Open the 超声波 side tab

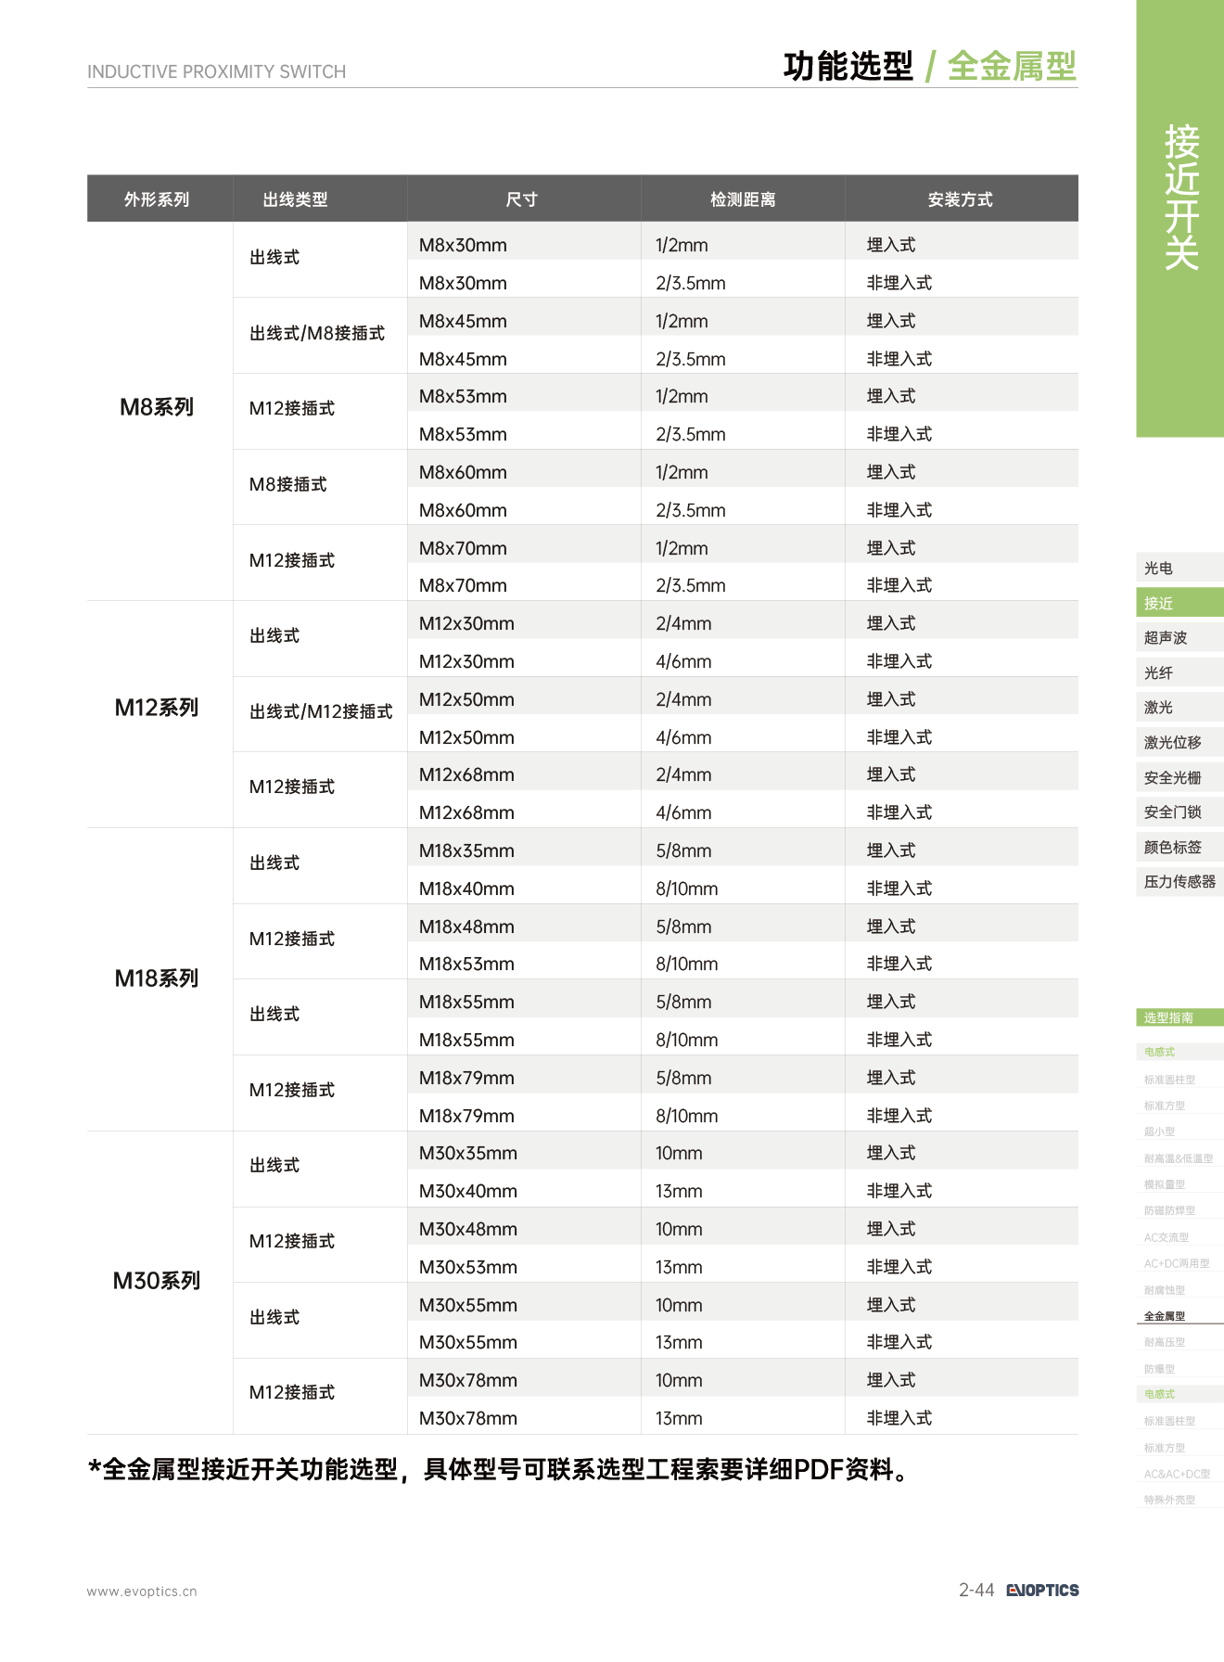[1179, 637]
